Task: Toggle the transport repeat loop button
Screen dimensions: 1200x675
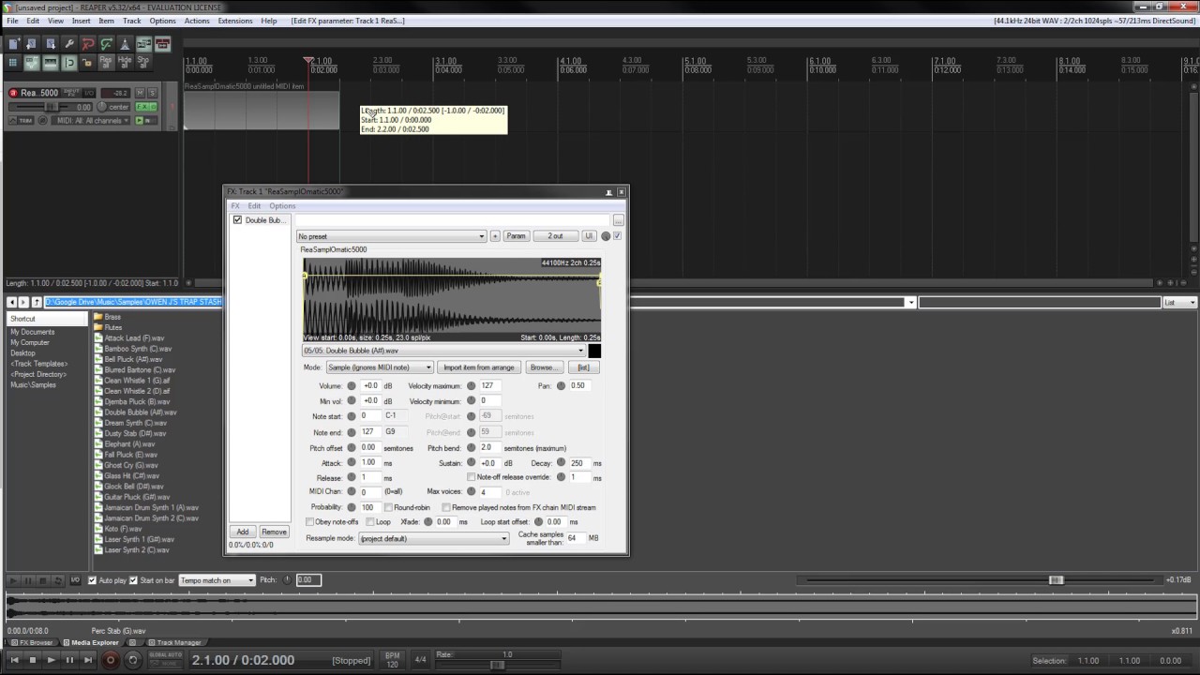Action: 133,660
